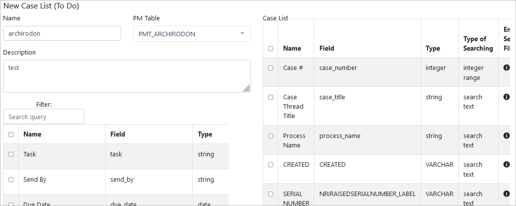Open the PMT_ARCHIRODON PM Table dropdown

click(192, 34)
